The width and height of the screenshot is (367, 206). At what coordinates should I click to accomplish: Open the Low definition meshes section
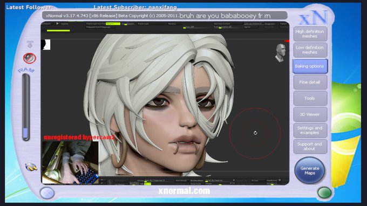(310, 50)
